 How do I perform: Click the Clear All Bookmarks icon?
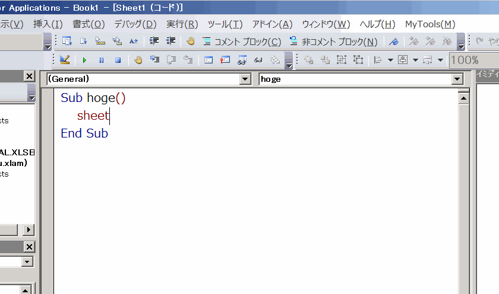[447, 41]
